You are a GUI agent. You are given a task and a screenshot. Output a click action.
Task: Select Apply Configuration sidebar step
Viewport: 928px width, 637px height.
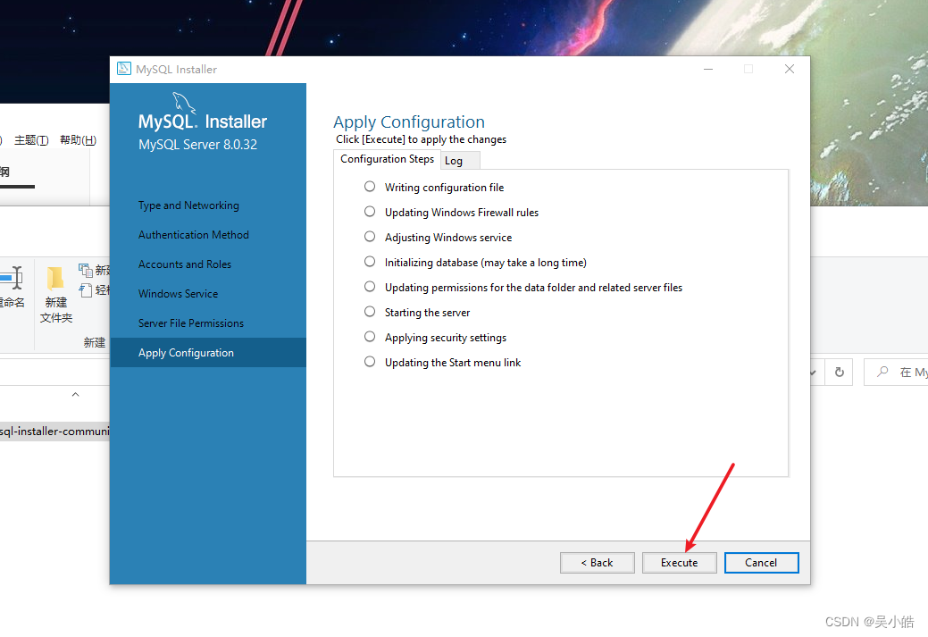208,353
